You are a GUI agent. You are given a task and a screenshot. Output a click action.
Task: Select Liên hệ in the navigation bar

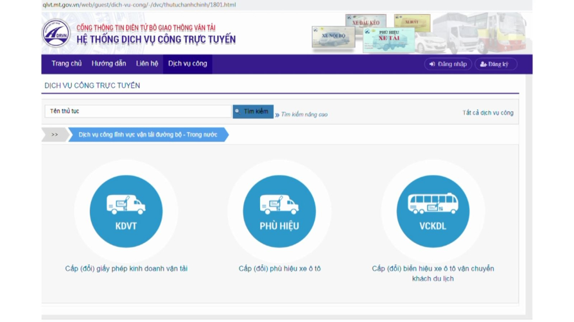point(147,64)
